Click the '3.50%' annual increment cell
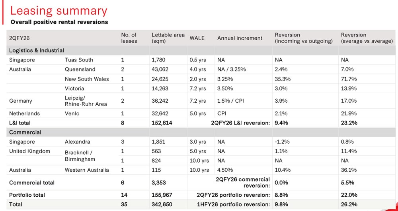The height and width of the screenshot is (211, 398). 225,88
